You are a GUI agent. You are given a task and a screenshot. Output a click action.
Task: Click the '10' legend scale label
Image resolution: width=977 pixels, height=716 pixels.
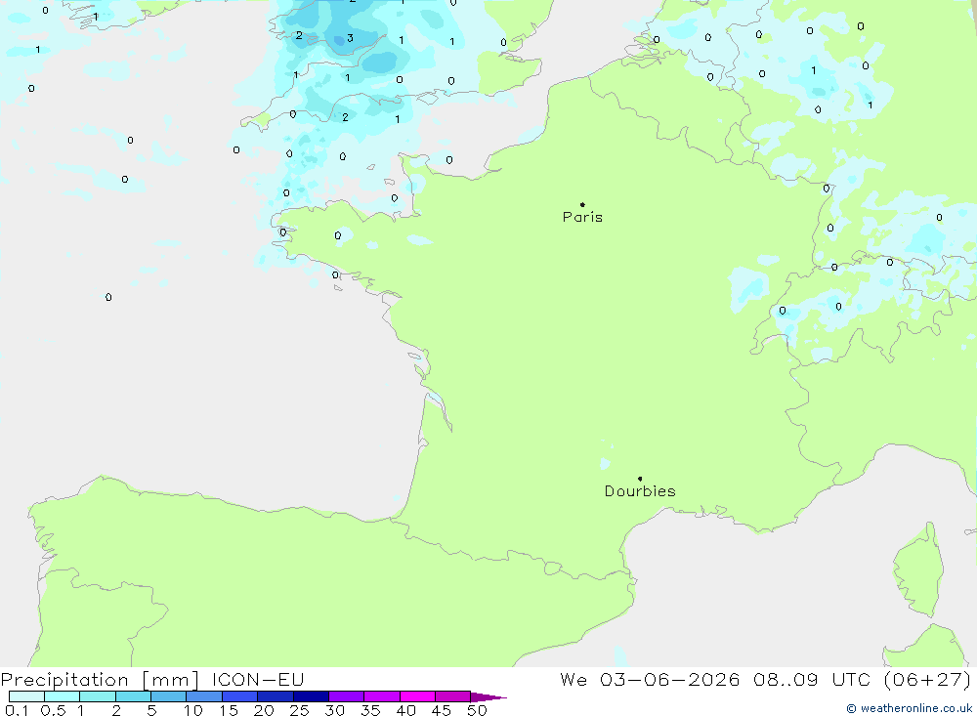(x=193, y=710)
